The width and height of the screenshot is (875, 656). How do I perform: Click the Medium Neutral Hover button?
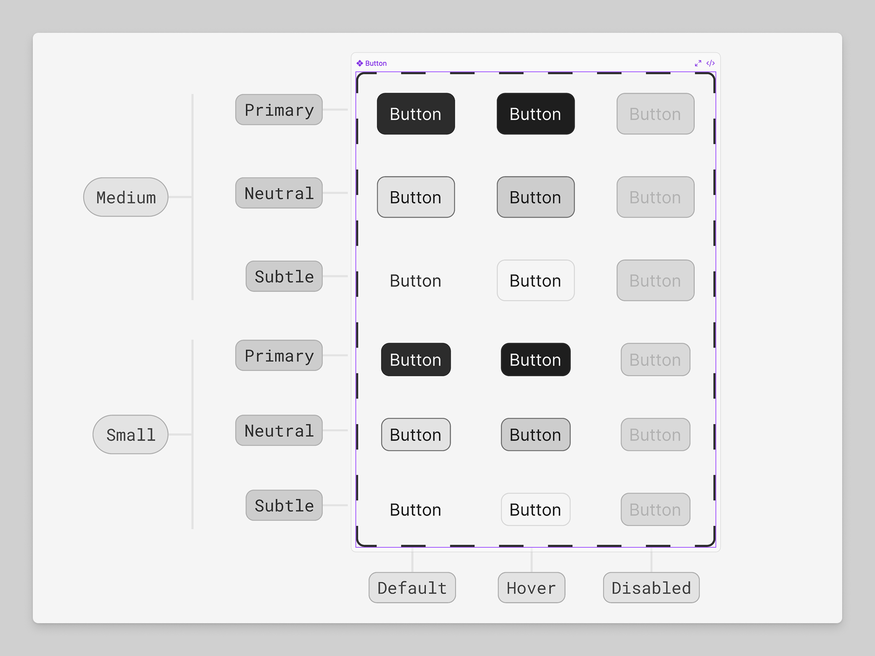click(535, 197)
